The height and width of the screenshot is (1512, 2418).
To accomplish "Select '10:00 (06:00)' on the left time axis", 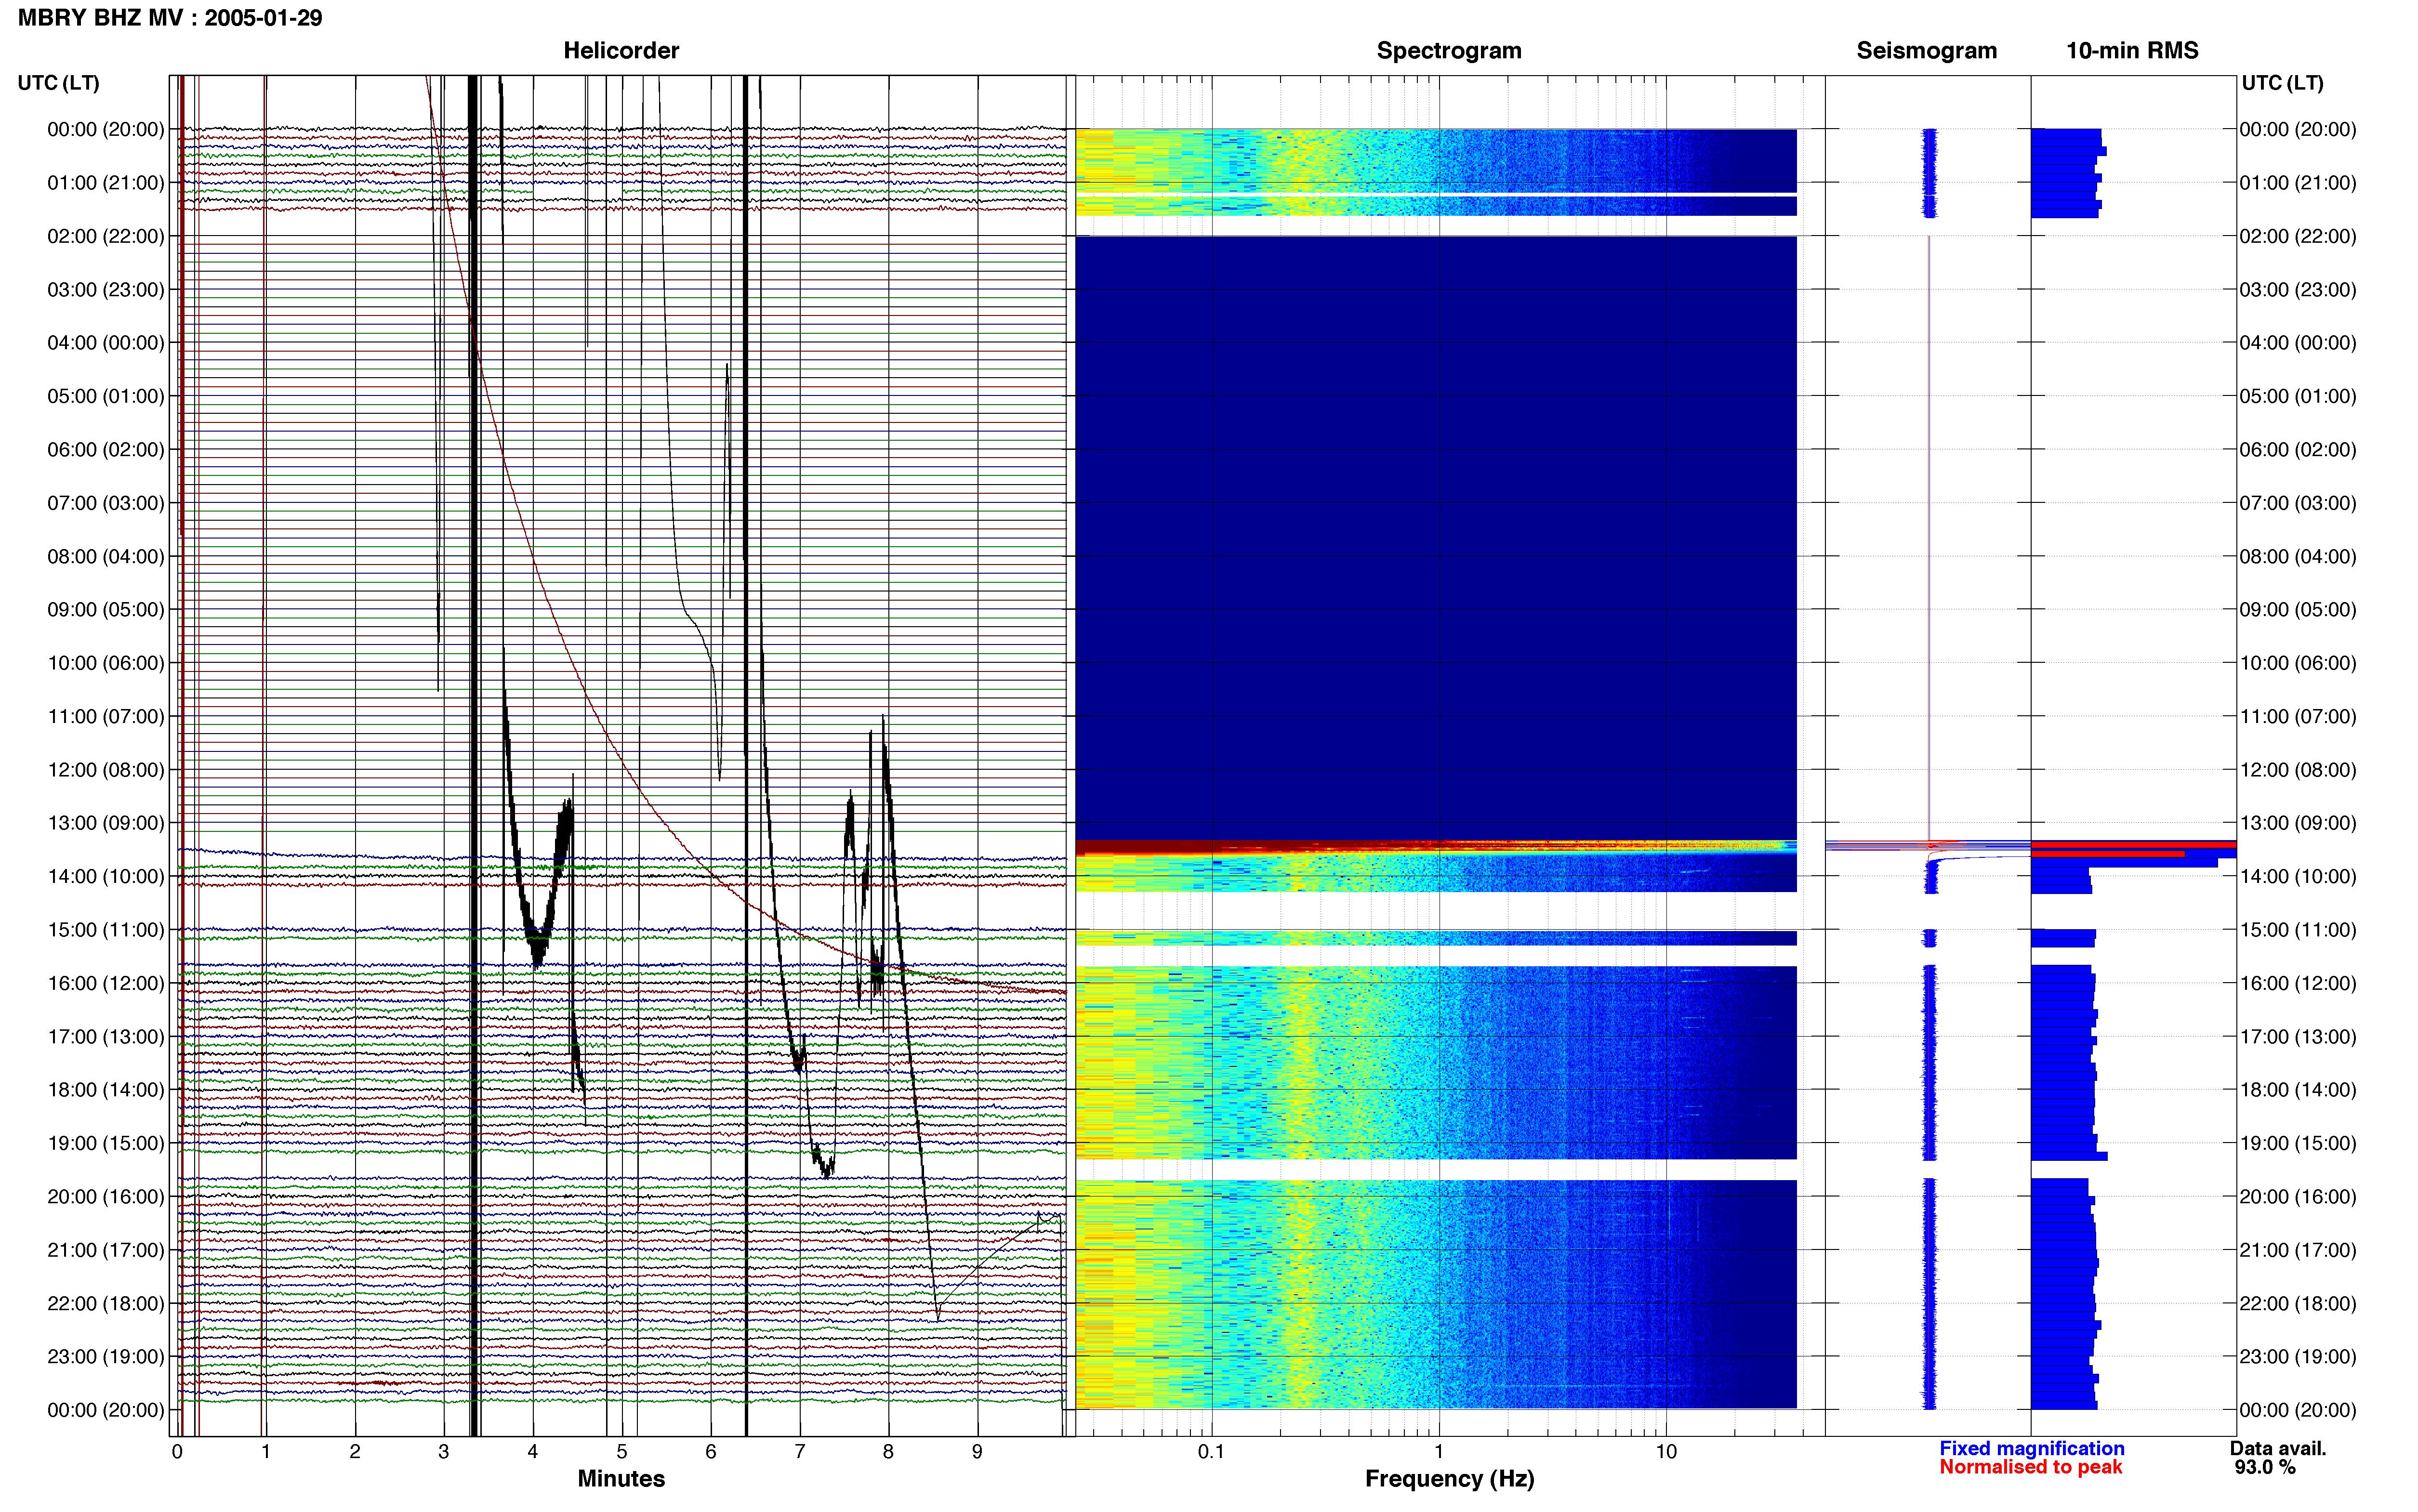I will tap(106, 663).
